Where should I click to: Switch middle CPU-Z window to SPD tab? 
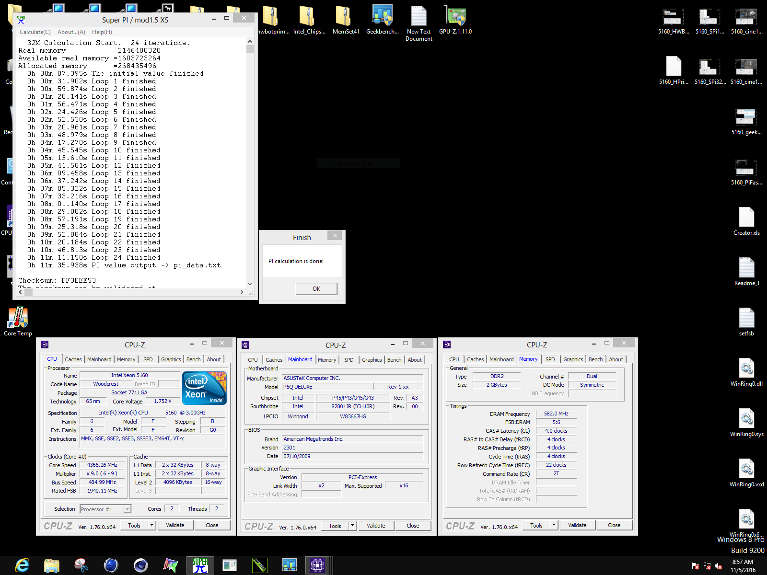pos(349,360)
